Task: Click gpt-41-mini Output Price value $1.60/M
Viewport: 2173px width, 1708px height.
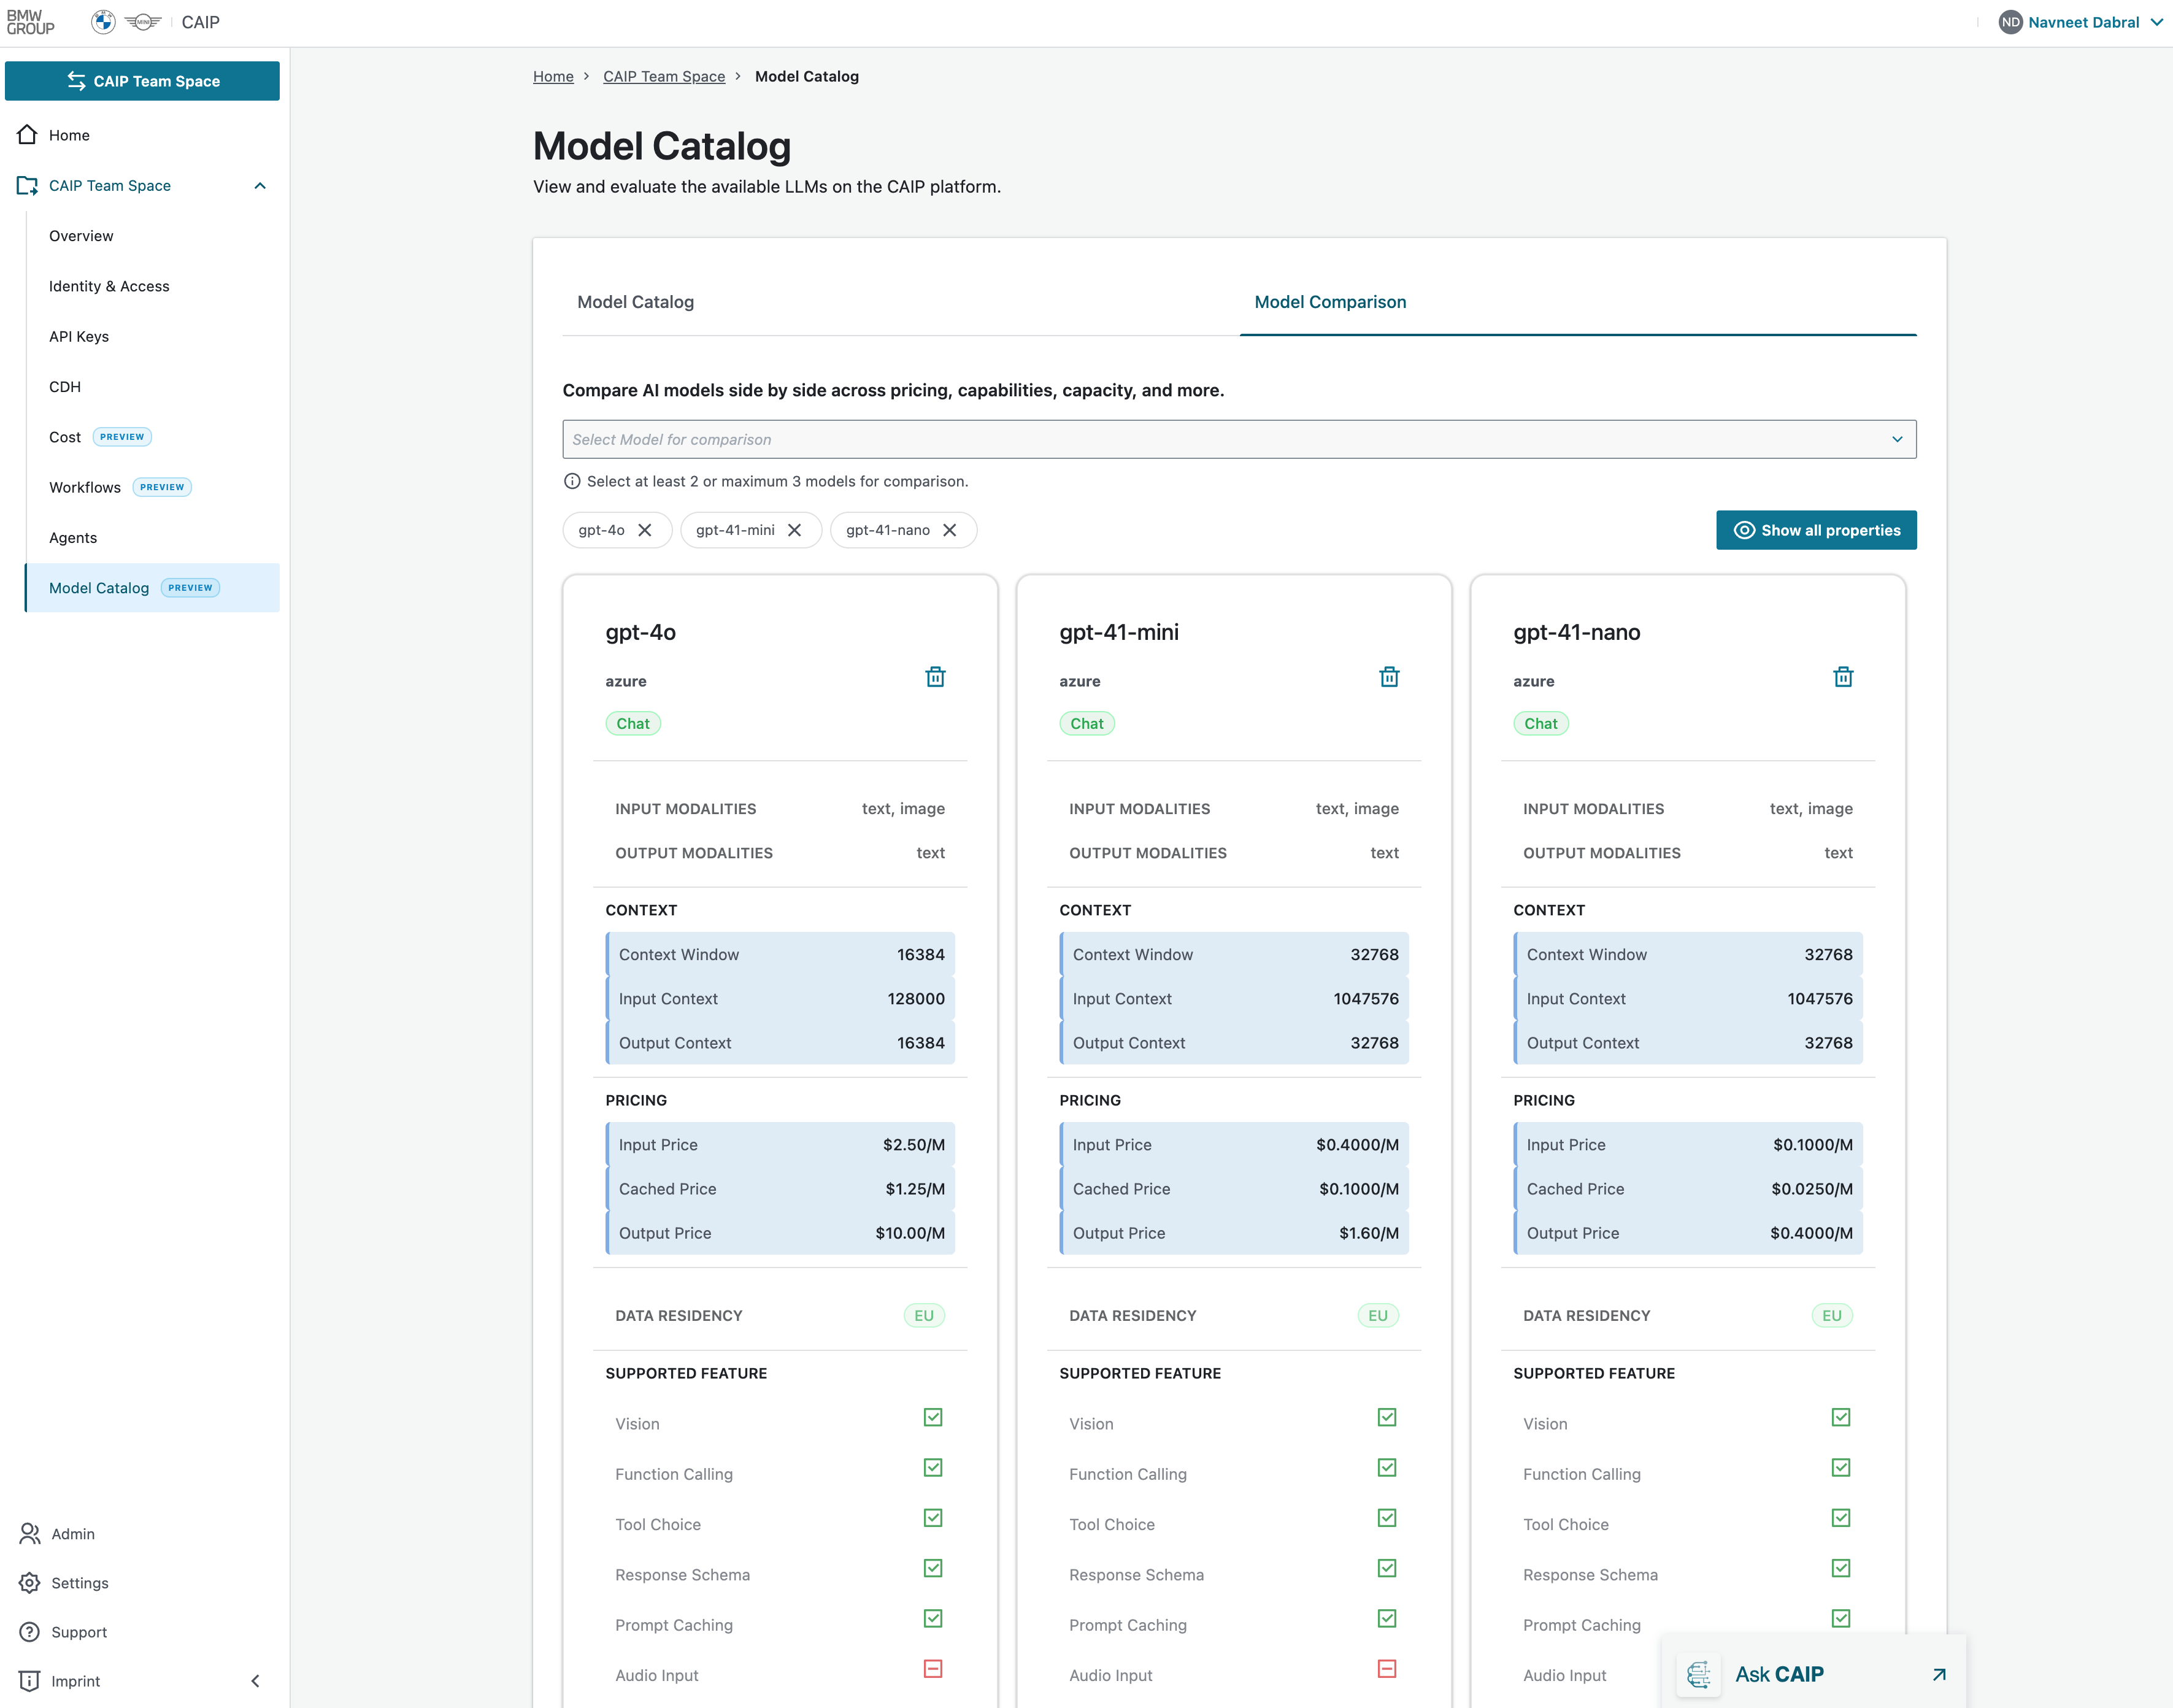Action: [x=1369, y=1233]
